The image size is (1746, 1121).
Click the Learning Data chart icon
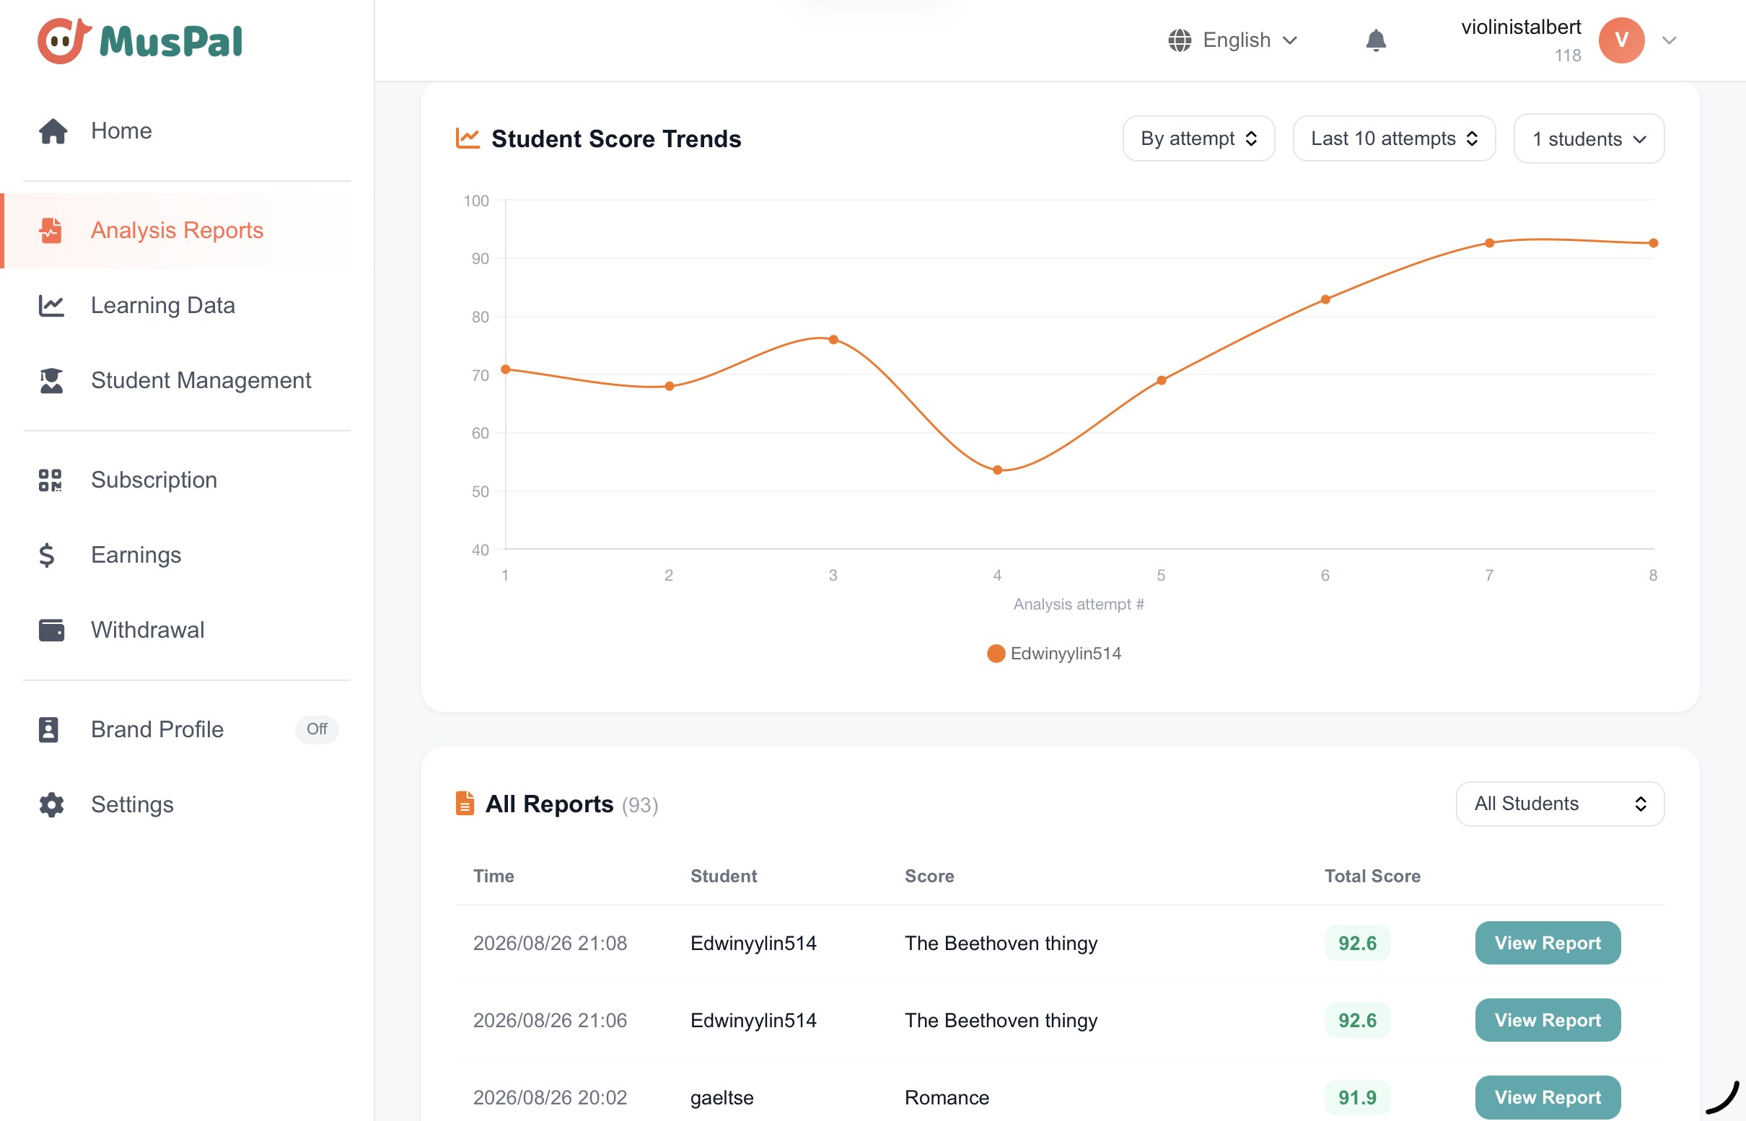[51, 305]
